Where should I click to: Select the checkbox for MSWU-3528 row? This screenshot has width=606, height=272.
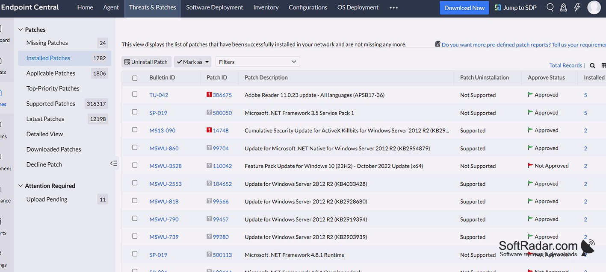tap(135, 165)
